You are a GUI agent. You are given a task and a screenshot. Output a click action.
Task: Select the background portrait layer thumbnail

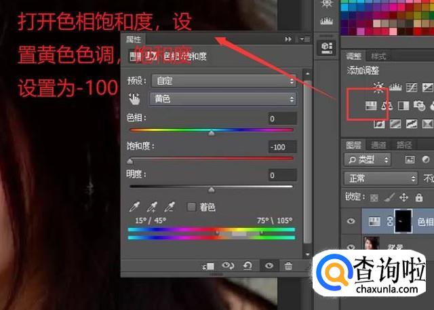tap(371, 243)
